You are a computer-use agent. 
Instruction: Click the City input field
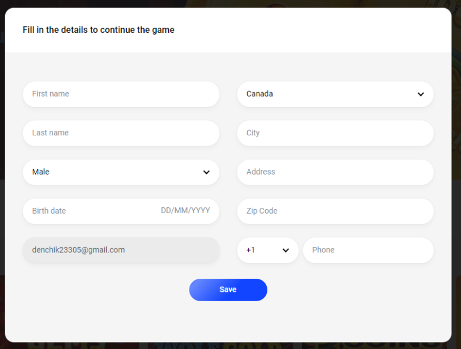coord(335,133)
